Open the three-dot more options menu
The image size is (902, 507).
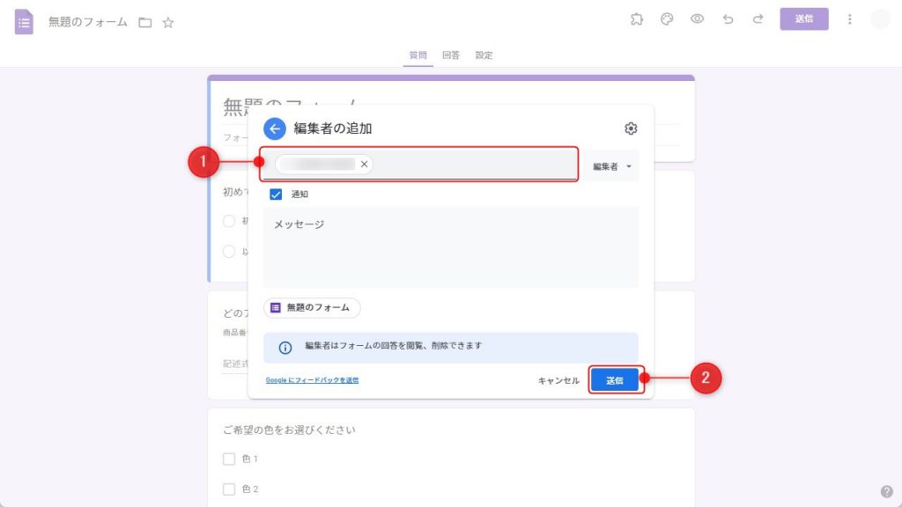pyautogui.click(x=850, y=19)
